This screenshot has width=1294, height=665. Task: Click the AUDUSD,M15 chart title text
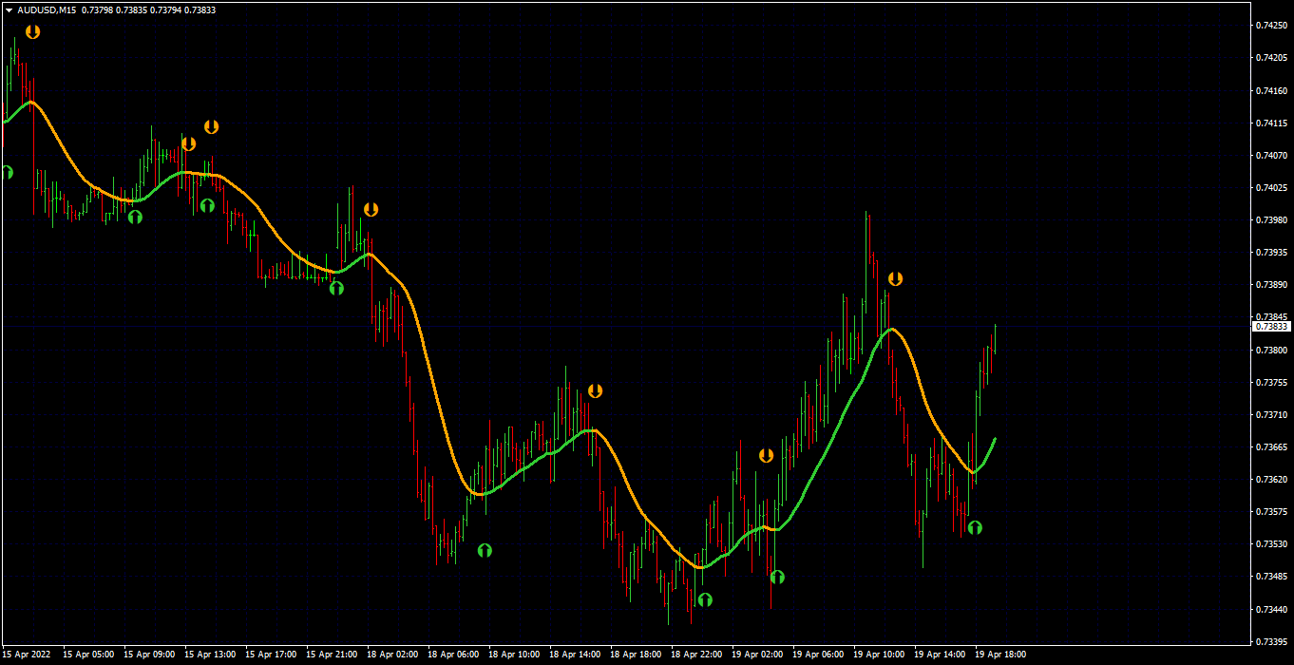(x=47, y=9)
